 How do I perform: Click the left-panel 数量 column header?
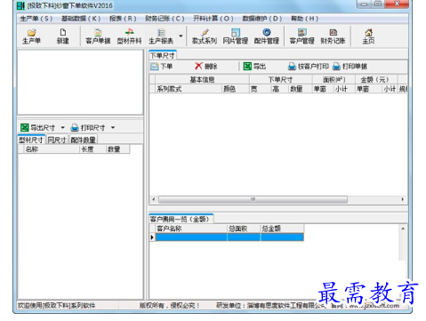click(117, 149)
